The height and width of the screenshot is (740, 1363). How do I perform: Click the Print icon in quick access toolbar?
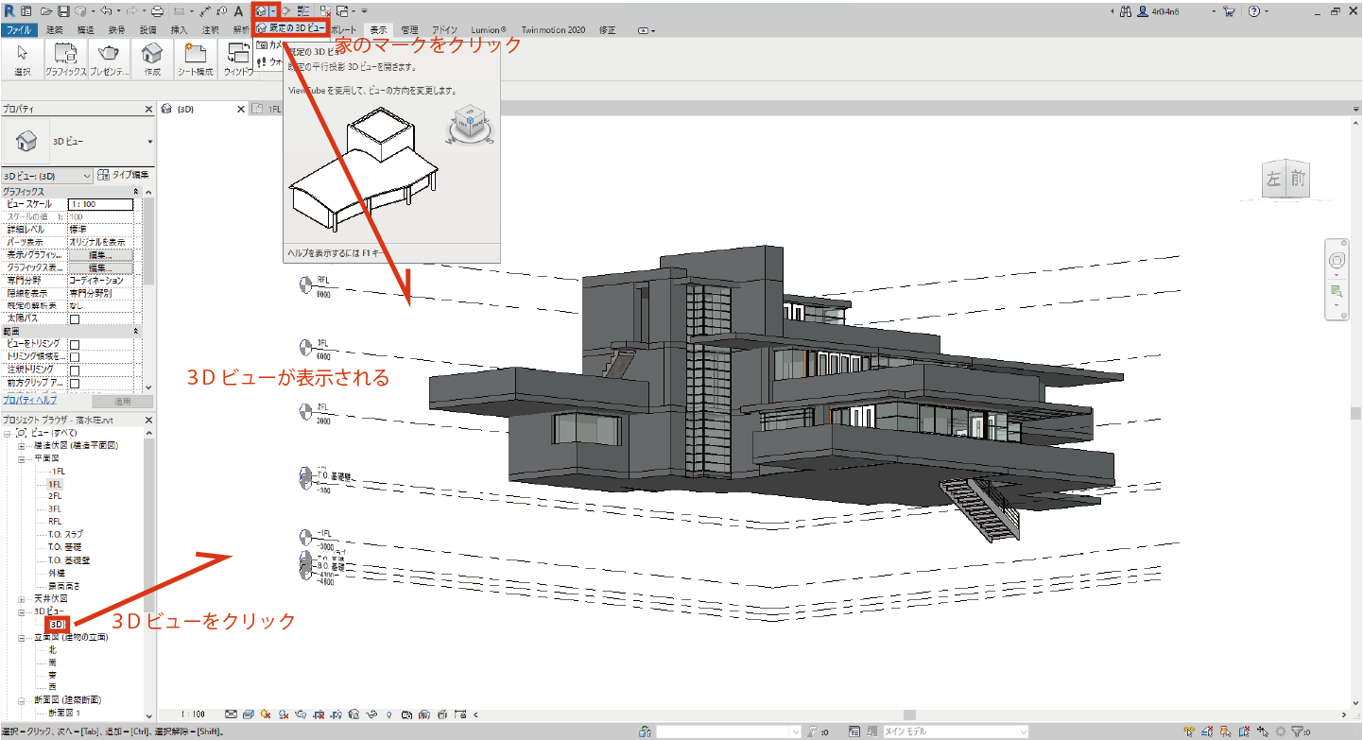click(x=157, y=11)
